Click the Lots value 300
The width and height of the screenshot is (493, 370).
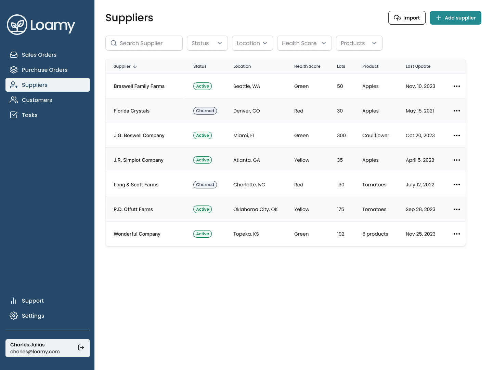coord(341,135)
